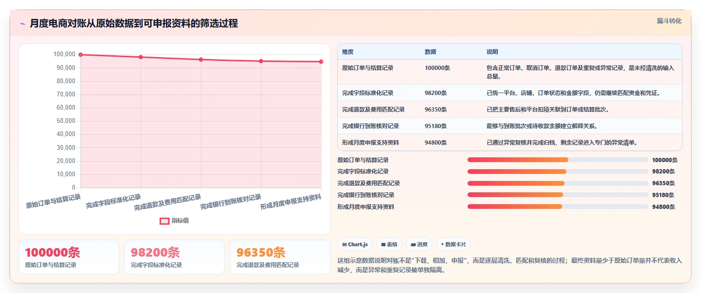Click the chart point for 完成银行到账核对记录
Viewport: 701px width, 293px height.
coord(261,61)
